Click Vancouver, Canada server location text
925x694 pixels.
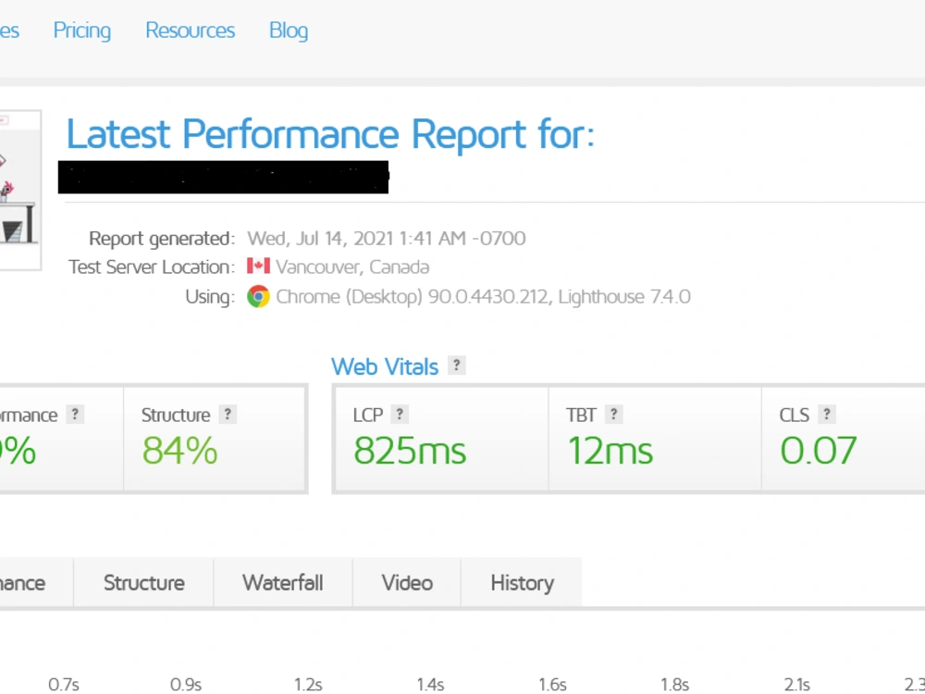click(x=352, y=266)
